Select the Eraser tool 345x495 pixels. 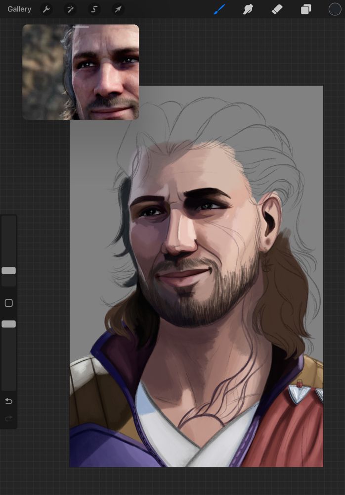(x=277, y=9)
